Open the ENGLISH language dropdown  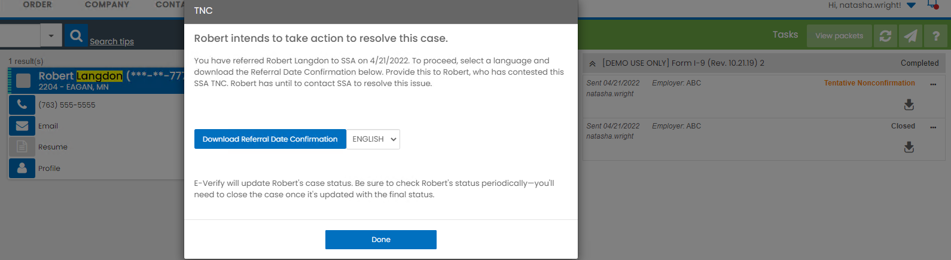[374, 139]
